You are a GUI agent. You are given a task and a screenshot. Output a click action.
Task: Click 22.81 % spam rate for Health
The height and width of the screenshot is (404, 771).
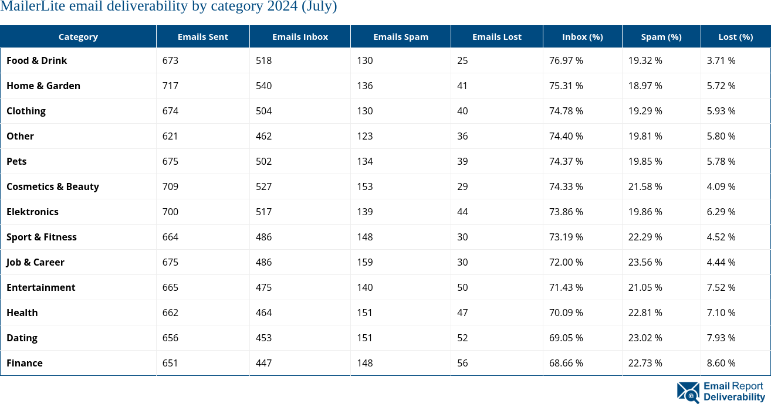point(645,313)
